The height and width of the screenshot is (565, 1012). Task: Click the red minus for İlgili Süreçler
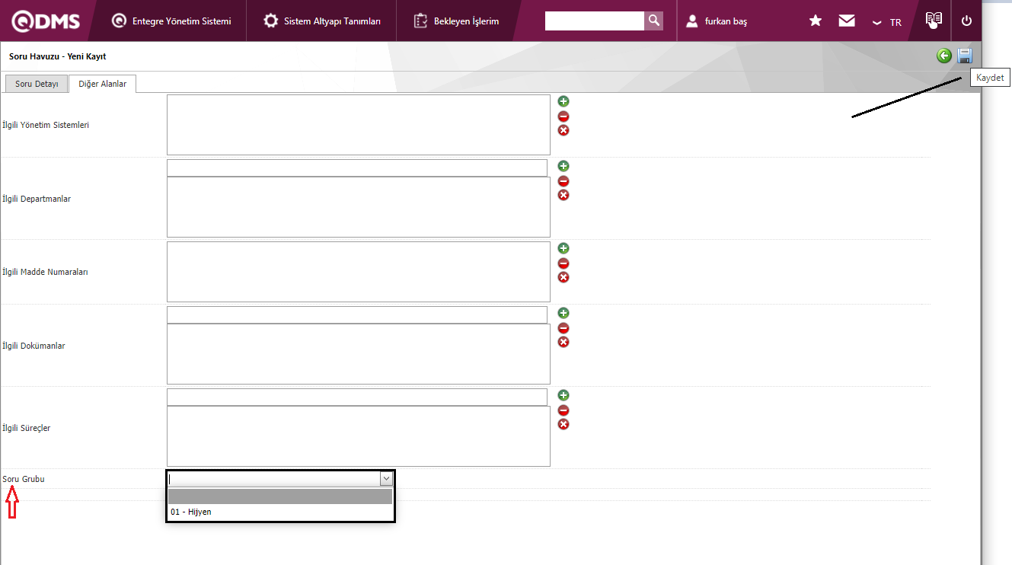(563, 410)
